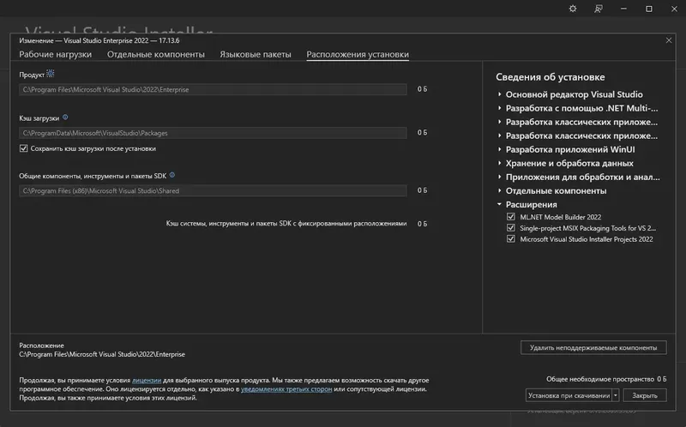This screenshot has height=427, width=686.
Task: Click the Сведения об установке heading
Action: [550, 77]
